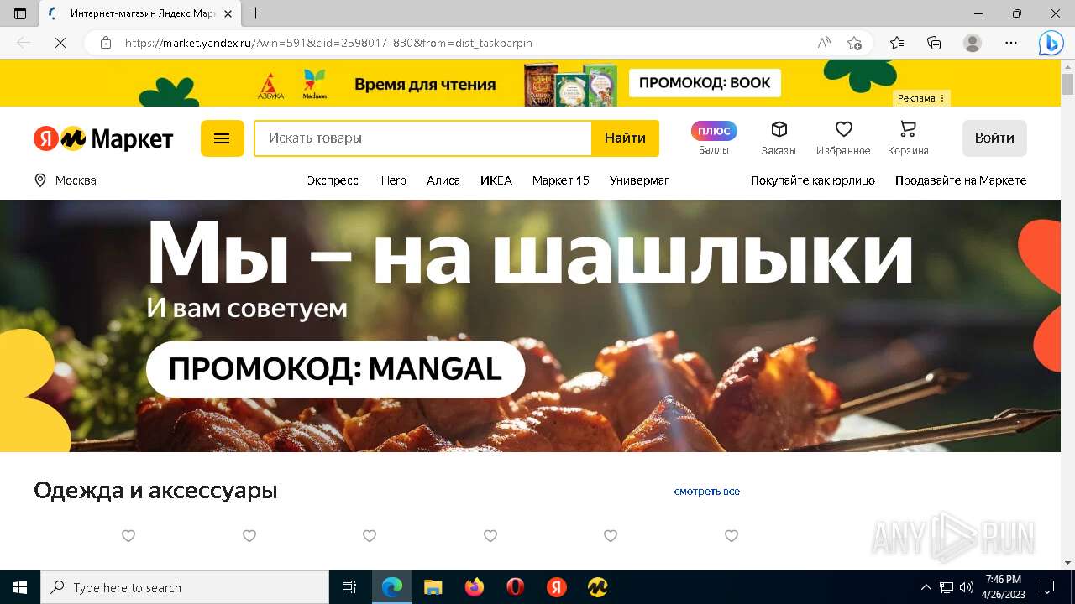The width and height of the screenshot is (1075, 604).
Task: Open a new browser tab
Action: [256, 13]
